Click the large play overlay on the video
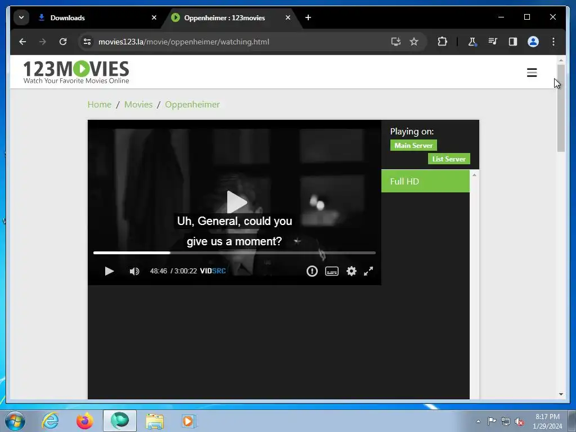The width and height of the screenshot is (576, 432). 237,202
